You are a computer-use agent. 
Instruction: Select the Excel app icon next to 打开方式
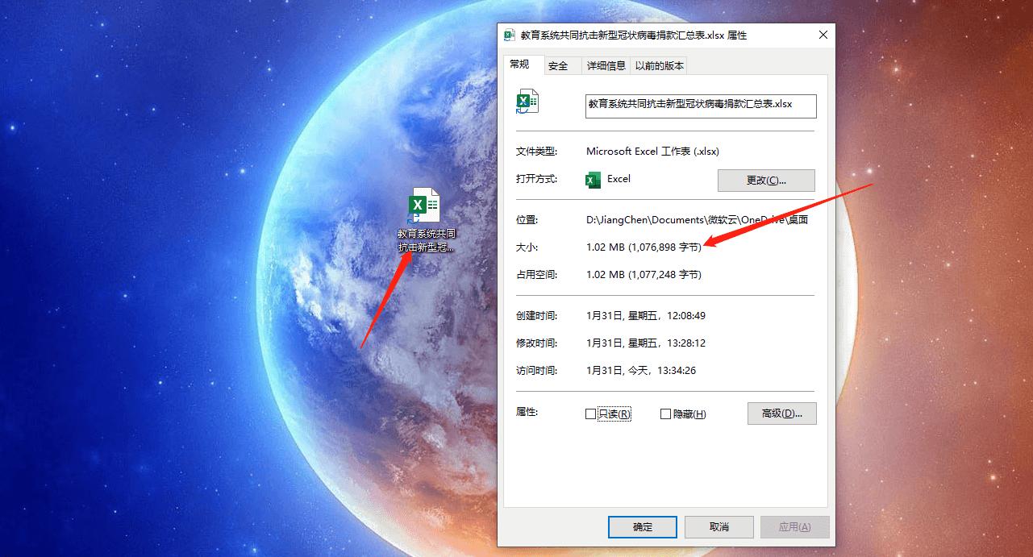[x=593, y=179]
